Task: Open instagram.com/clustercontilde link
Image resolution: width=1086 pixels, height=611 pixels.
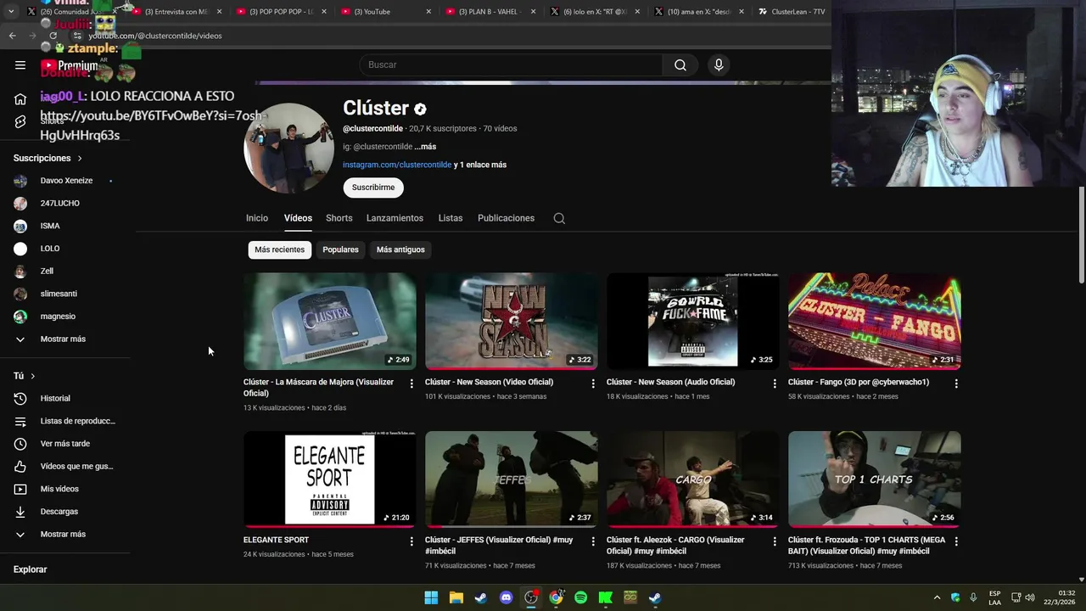Action: (x=397, y=165)
